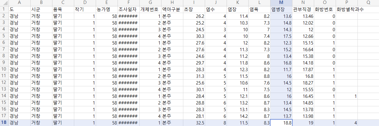Click '딸기' cell in row 10
Viewport: 379px width, 126px height.
pyautogui.click(x=63, y=69)
